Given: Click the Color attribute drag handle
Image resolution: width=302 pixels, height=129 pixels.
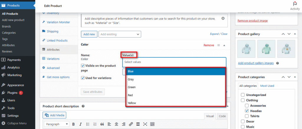Looking at the screenshot, I should point(219,45).
